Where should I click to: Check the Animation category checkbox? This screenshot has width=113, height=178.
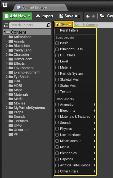point(57,104)
